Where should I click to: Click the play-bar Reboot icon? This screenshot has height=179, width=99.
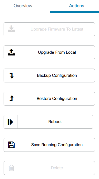(10, 122)
